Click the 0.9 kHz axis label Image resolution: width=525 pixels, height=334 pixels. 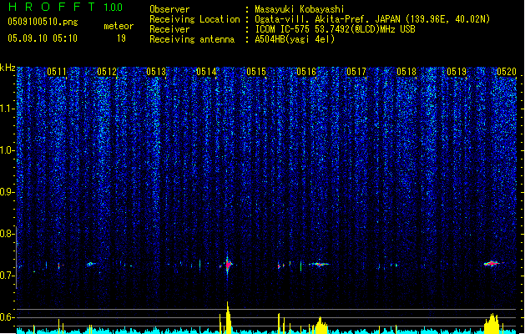[7, 192]
